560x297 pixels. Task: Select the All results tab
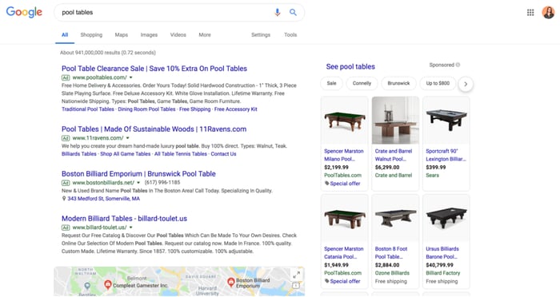(x=65, y=35)
